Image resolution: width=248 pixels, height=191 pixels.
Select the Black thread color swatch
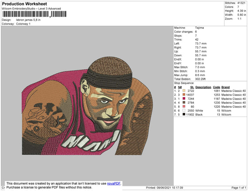pyautogui.click(x=184, y=114)
